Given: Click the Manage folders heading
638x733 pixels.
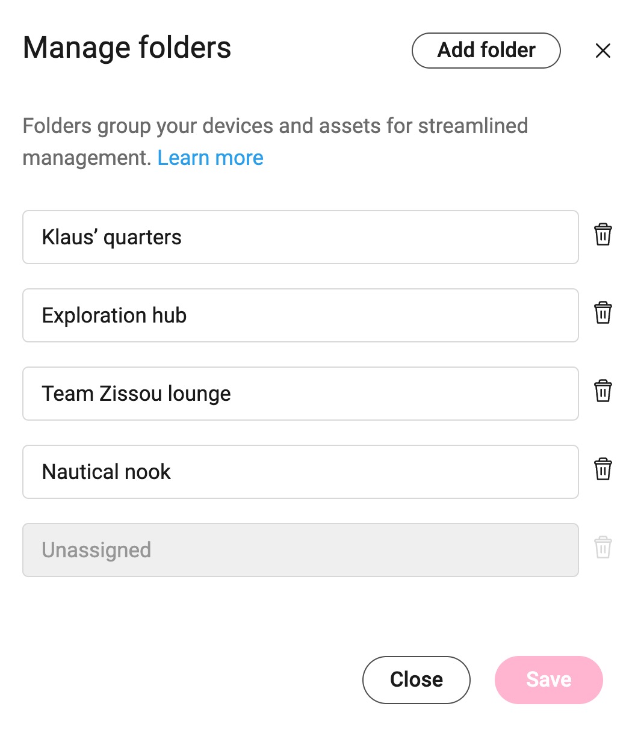Looking at the screenshot, I should (x=126, y=48).
